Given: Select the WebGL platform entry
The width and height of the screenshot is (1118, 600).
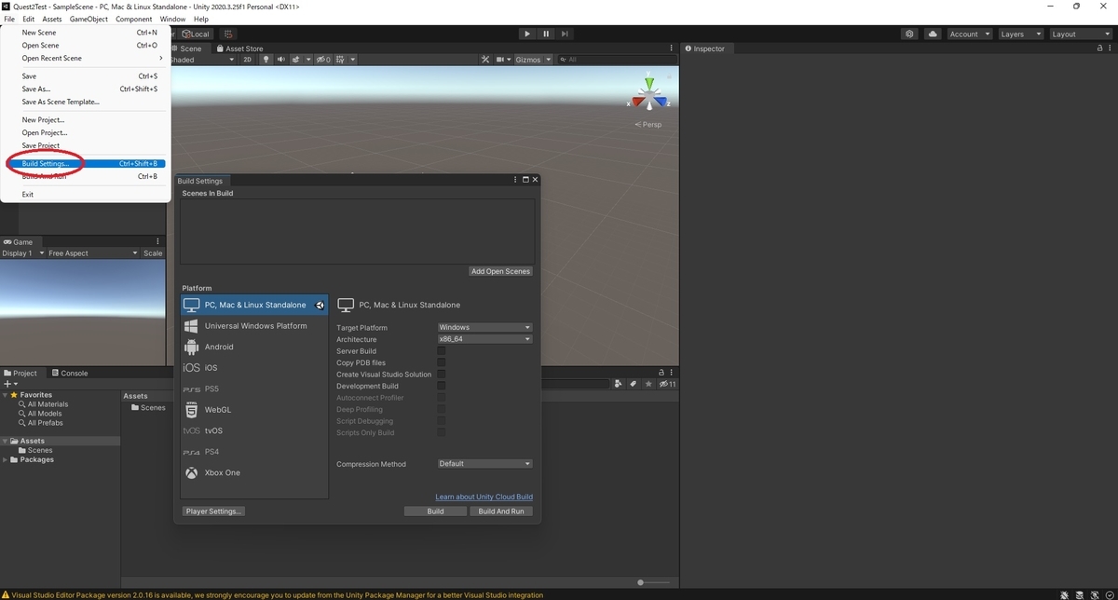Looking at the screenshot, I should click(253, 410).
